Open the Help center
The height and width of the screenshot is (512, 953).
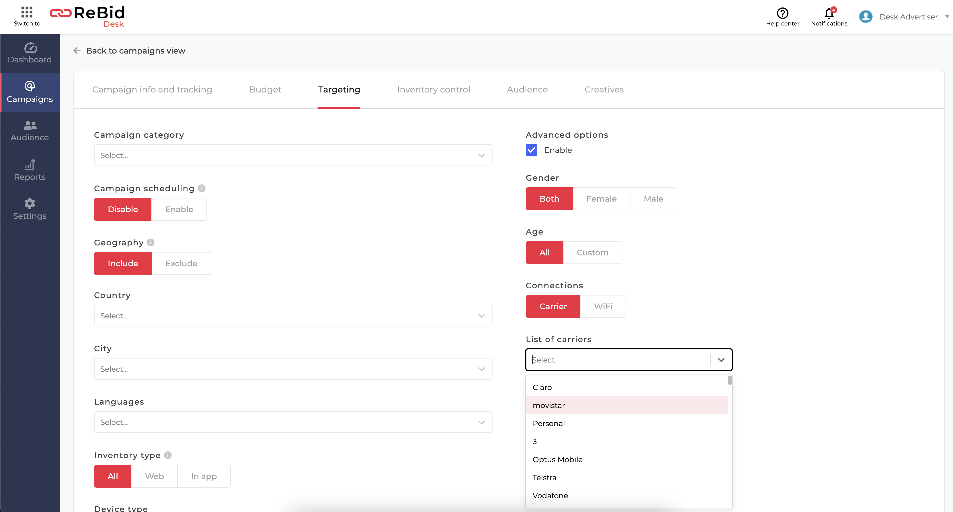[782, 17]
